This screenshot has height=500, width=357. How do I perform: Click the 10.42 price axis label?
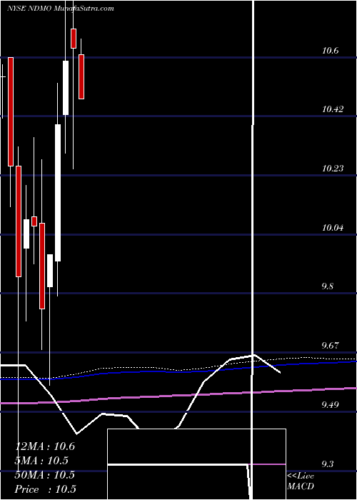[333, 109]
